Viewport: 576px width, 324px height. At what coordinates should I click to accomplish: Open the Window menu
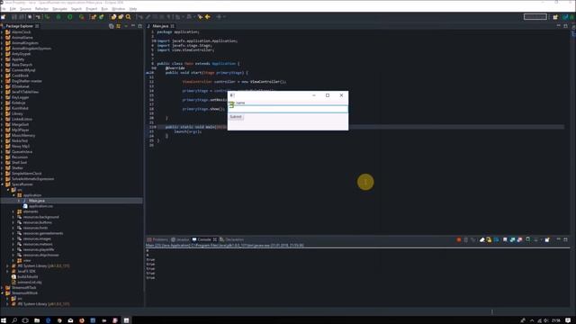pos(118,9)
